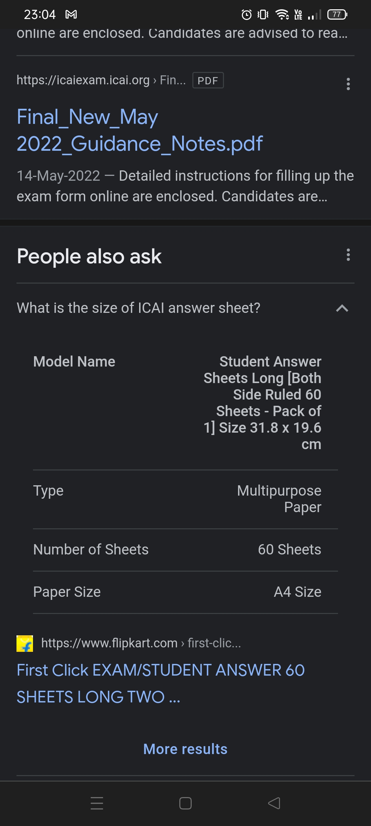Image resolution: width=371 pixels, height=826 pixels.
Task: Tap the question text about ICAI answer sheet
Action: tap(138, 308)
